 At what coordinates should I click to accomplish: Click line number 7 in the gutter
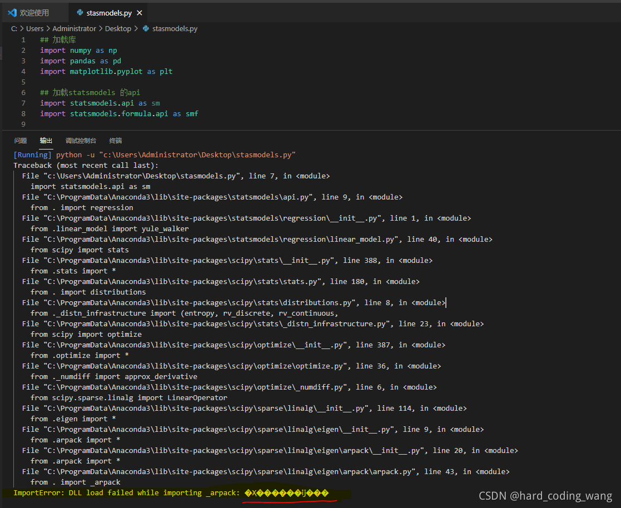click(23, 103)
